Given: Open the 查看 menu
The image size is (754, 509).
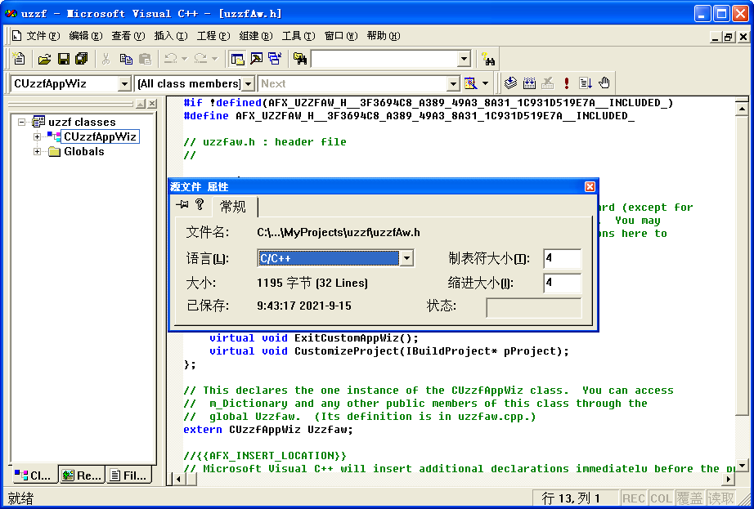Looking at the screenshot, I should pyautogui.click(x=128, y=36).
